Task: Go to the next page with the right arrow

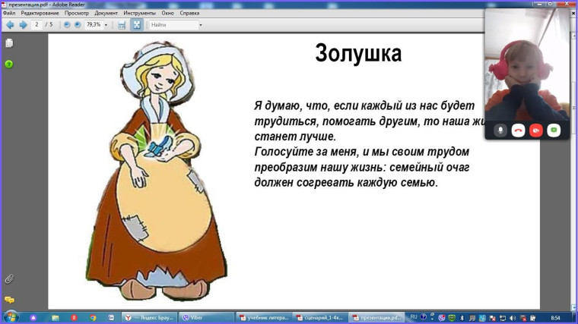Action: pyautogui.click(x=24, y=25)
